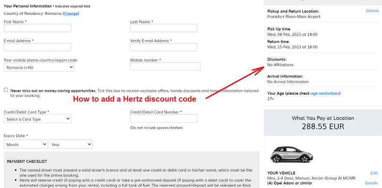Click the E-mail Address input field

tap(37, 47)
